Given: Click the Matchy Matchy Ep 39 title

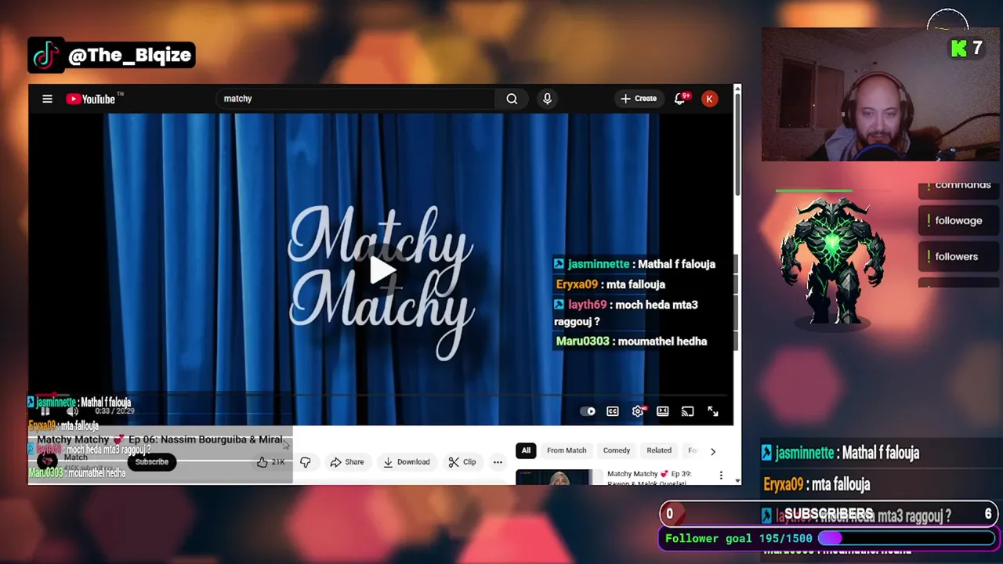Looking at the screenshot, I should click(x=649, y=478).
